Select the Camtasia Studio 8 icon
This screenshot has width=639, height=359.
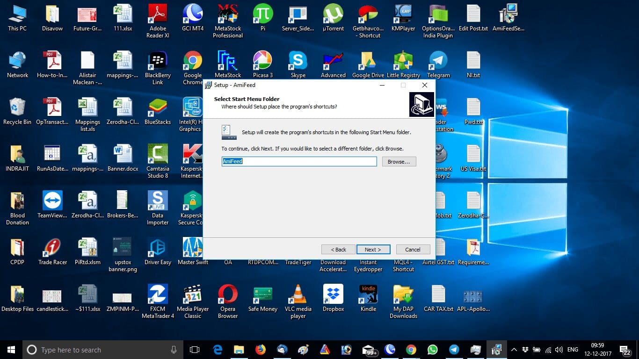click(158, 161)
